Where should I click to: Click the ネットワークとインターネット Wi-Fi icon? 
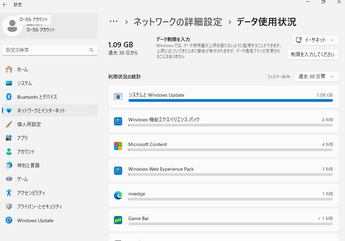tap(9, 111)
